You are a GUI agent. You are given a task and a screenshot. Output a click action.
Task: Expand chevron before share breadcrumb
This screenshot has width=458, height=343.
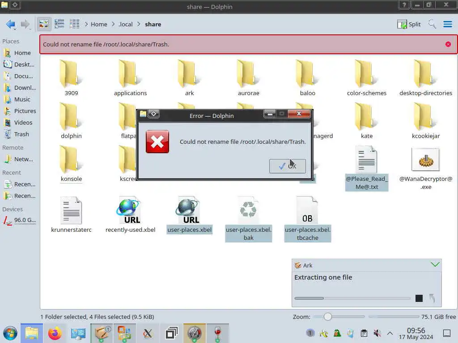coord(139,24)
